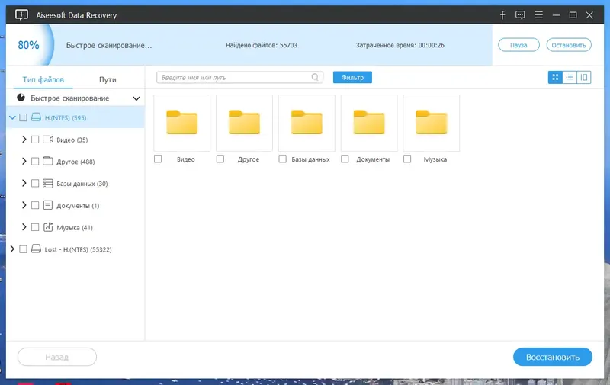This screenshot has width=610, height=385.
Task: Click the Восстановить recover button
Action: click(552, 357)
